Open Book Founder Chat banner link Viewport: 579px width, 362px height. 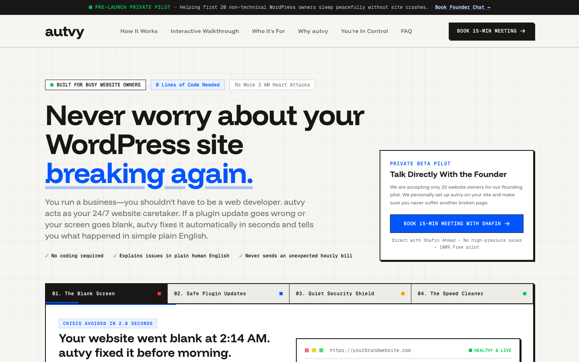tap(462, 7)
